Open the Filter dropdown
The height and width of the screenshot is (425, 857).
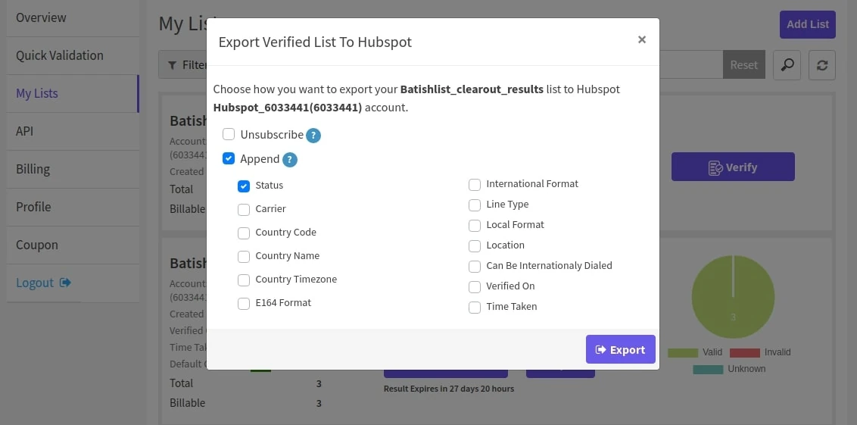(x=183, y=65)
